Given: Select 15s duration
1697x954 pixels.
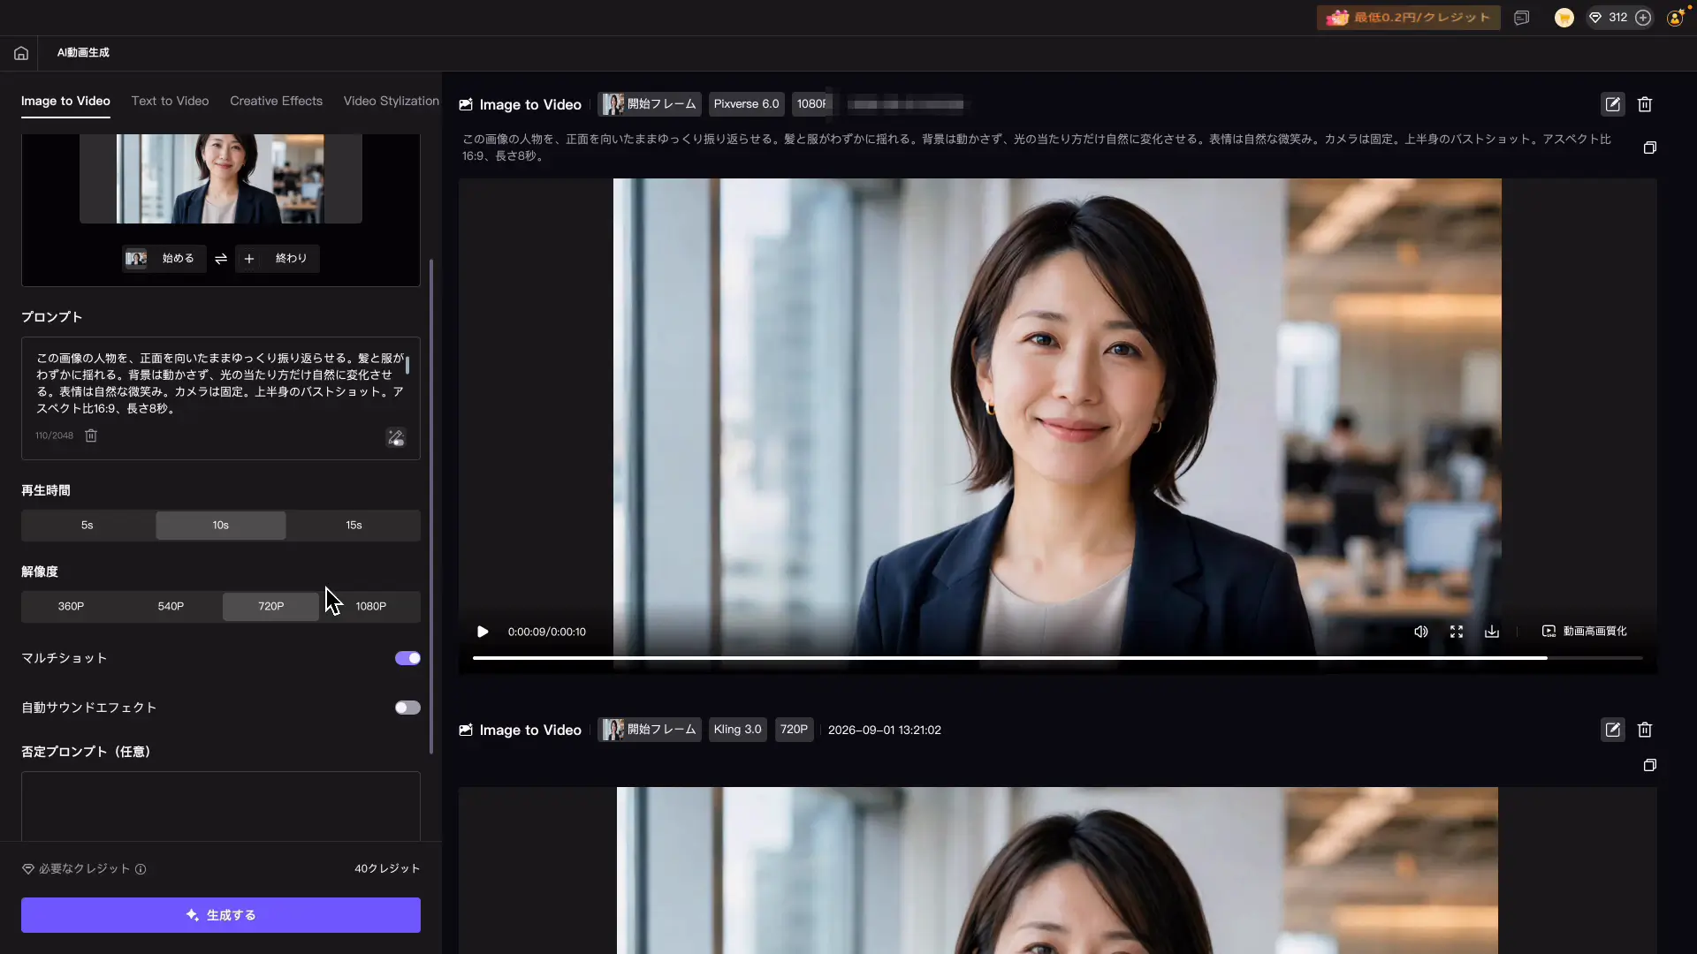Looking at the screenshot, I should tap(354, 526).
